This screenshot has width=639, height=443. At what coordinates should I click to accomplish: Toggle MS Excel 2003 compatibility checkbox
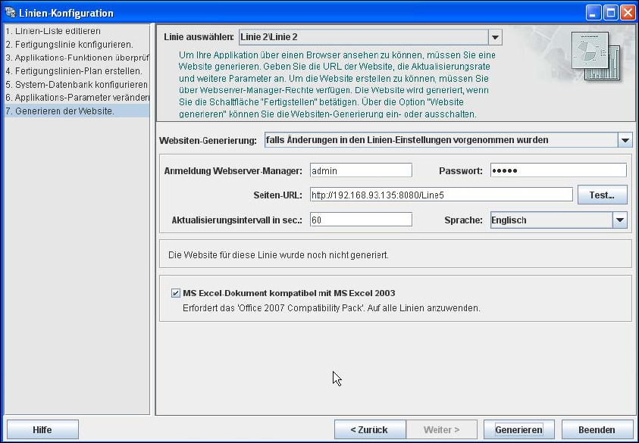[176, 293]
